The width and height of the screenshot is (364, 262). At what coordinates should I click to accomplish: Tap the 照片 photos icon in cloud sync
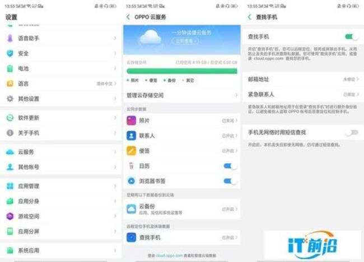[131, 121]
